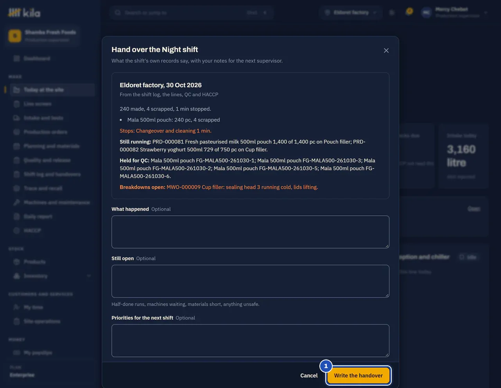Image resolution: width=501 pixels, height=388 pixels.
Task: Open the My time sidebar icon
Action: [16, 307]
